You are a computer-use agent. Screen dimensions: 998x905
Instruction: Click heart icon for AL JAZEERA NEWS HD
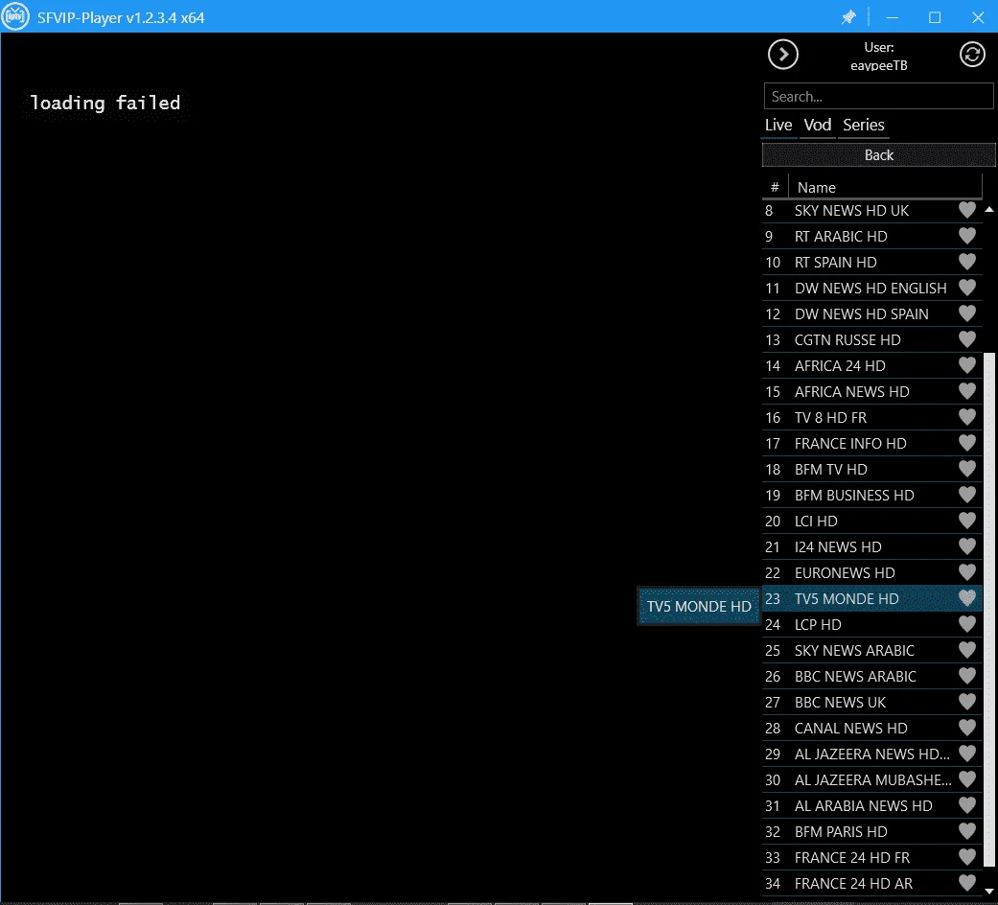coord(966,754)
